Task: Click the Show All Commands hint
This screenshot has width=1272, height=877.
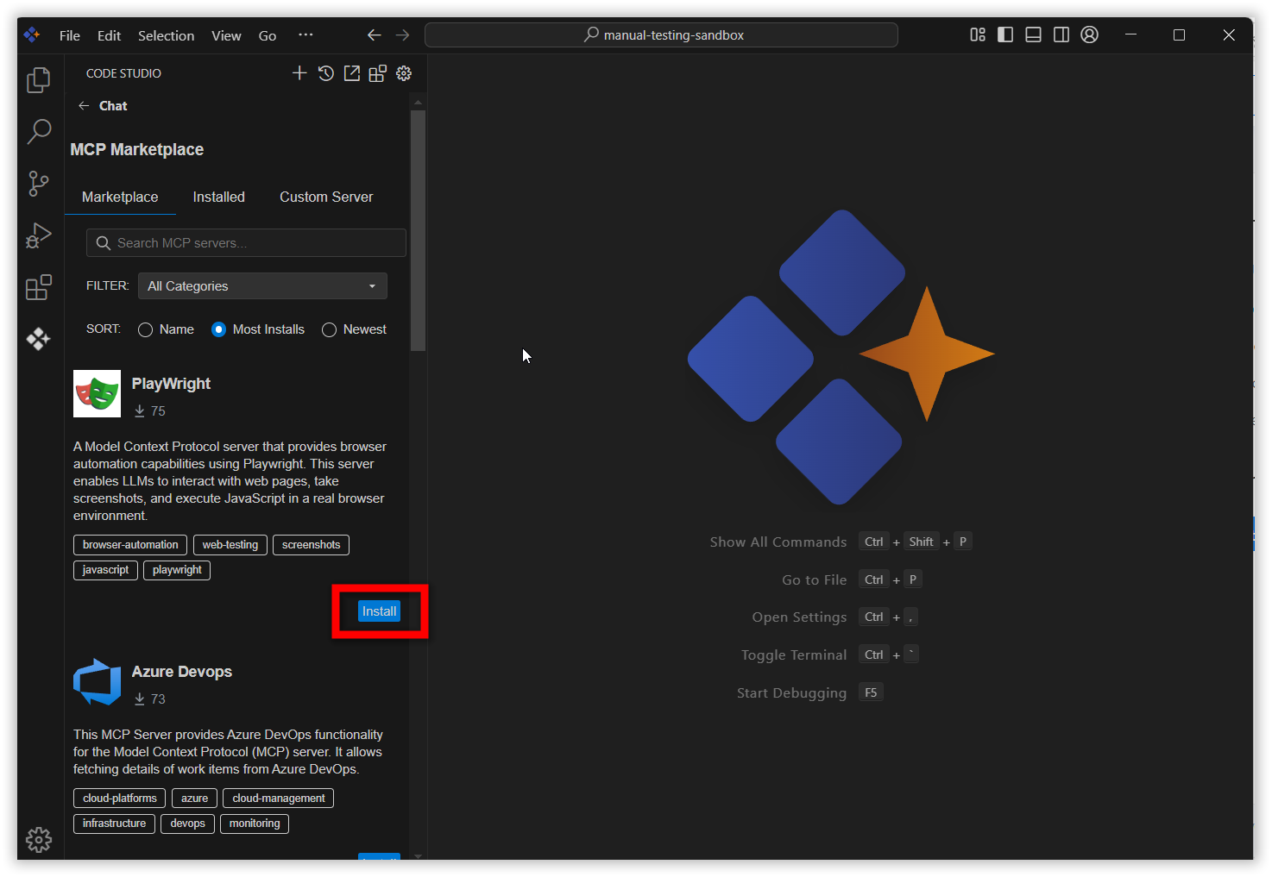Action: 778,542
